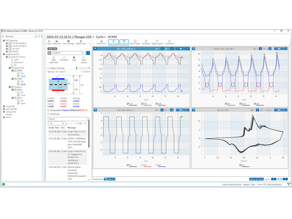The image size is (292, 219).
Task: Open settings gear of |Z12|, |Z1|, |Z2| chart
Action: pyautogui.click(x=279, y=48)
